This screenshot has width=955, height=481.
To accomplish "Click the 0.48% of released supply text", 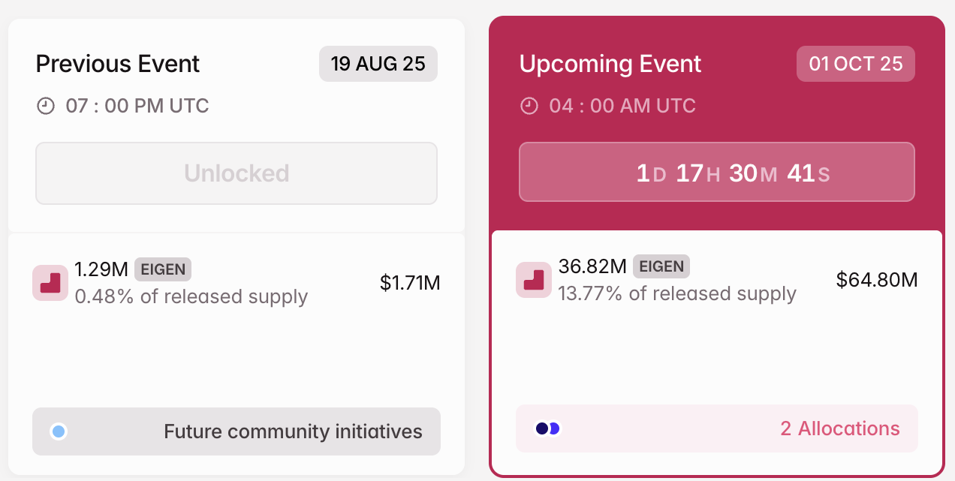I will pyautogui.click(x=191, y=296).
